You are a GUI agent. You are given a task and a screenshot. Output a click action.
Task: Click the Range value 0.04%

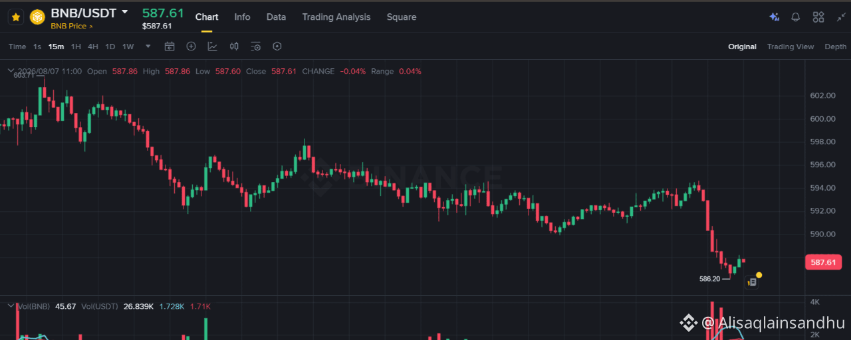click(x=410, y=71)
